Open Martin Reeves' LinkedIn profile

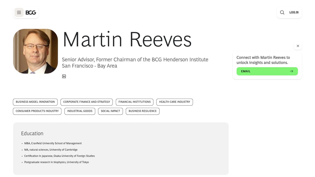pyautogui.click(x=64, y=76)
